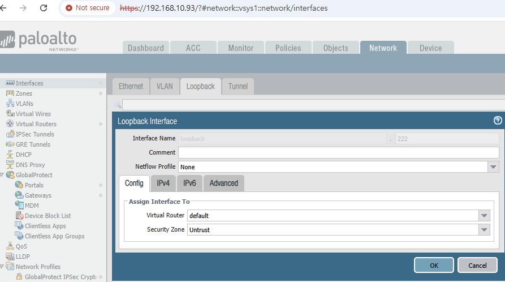Click the browser address bar URL
Screen dimensions: 505x282
coord(223,8)
